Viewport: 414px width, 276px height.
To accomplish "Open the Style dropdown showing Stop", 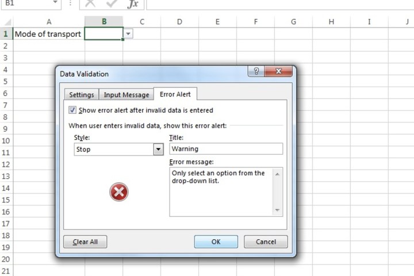I will coord(158,149).
